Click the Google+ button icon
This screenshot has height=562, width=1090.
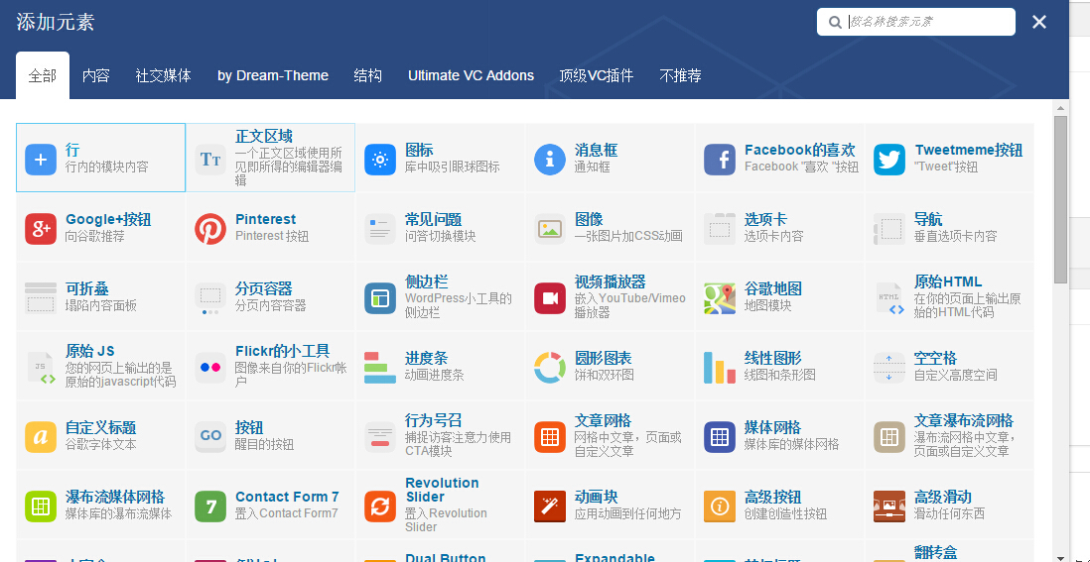41,228
